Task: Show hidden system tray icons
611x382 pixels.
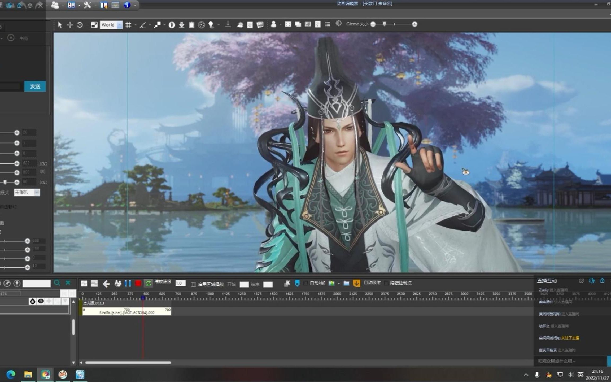Action: click(x=526, y=375)
